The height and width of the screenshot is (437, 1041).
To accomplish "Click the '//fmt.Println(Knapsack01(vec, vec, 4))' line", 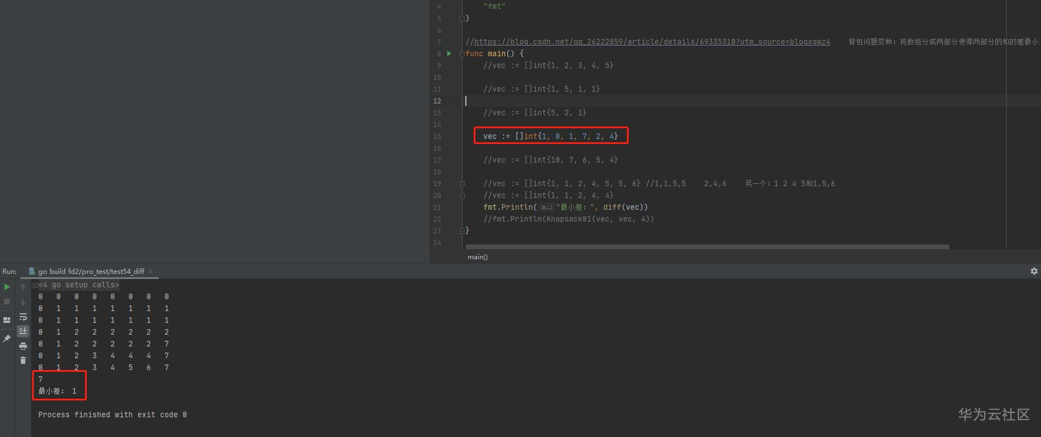I will 568,219.
